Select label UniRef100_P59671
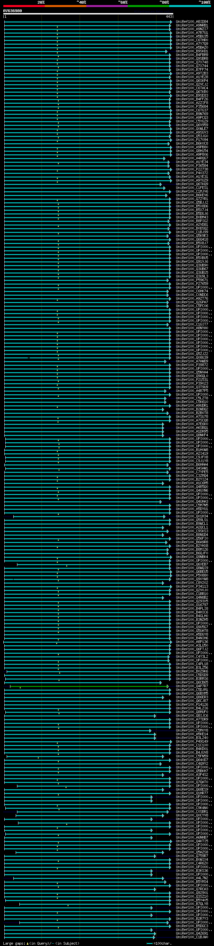Screen dimensions: 214x946 [x=192, y=280]
